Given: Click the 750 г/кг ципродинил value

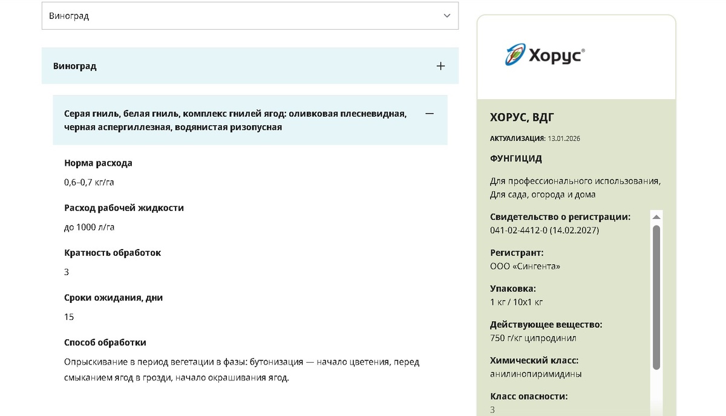Looking at the screenshot, I should (x=533, y=338).
